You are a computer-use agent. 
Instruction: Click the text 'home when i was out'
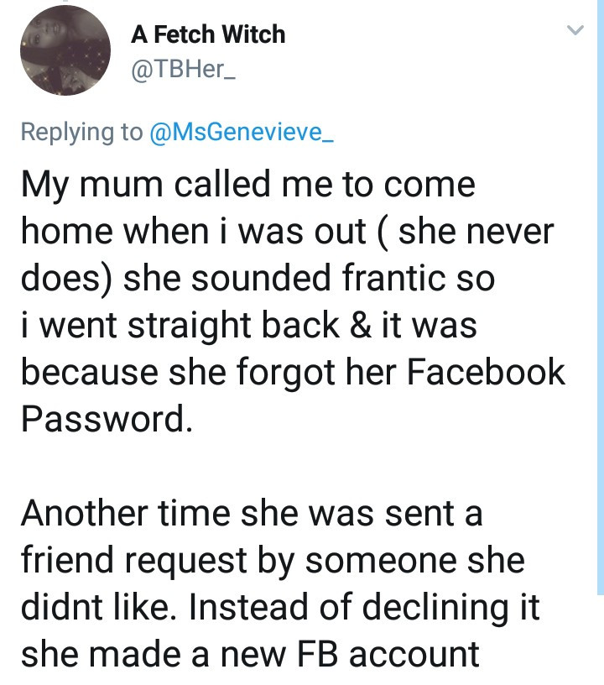point(193,232)
